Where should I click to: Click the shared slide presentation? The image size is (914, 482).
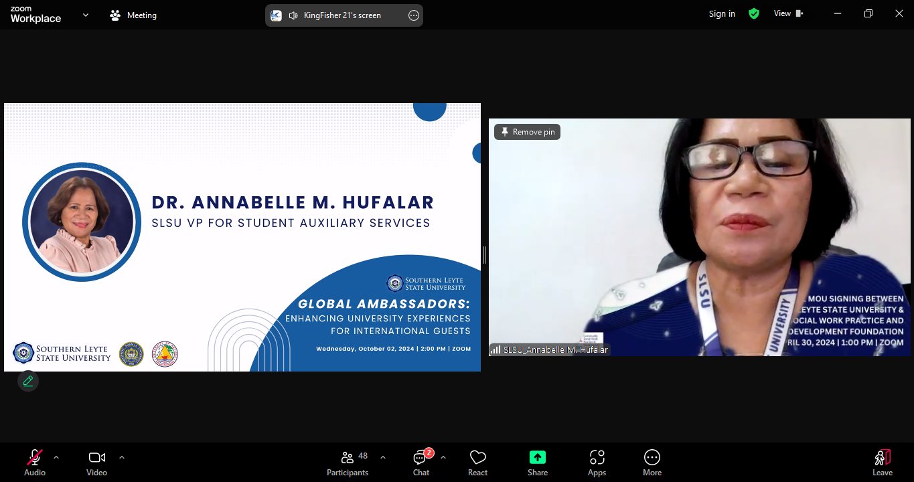click(x=242, y=237)
